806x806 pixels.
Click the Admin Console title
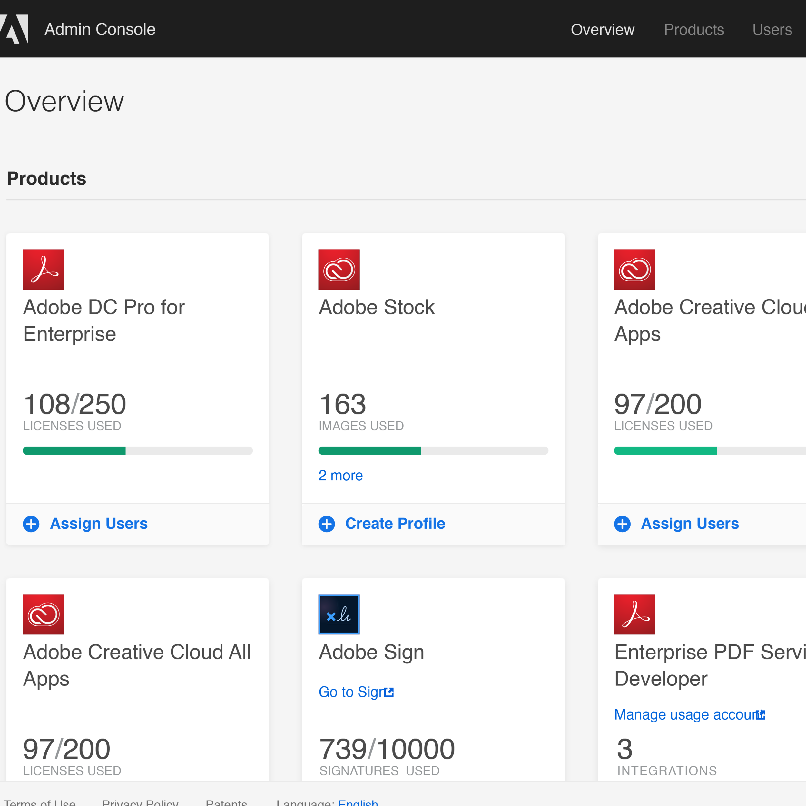pos(100,29)
